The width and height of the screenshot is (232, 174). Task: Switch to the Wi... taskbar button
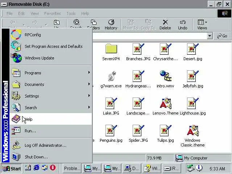[152, 169]
